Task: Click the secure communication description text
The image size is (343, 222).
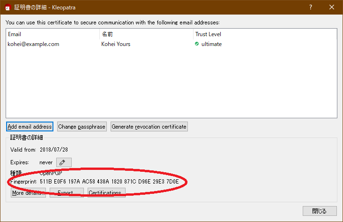Action: [x=112, y=23]
